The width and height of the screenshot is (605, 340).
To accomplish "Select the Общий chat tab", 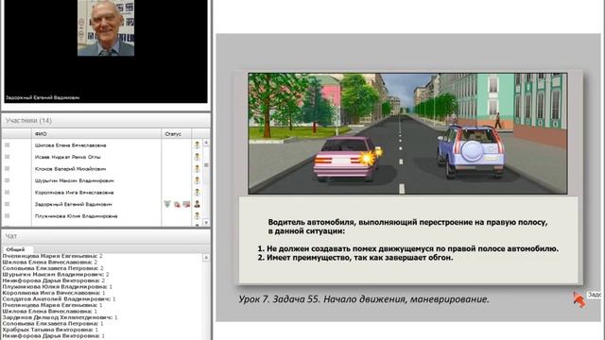I will point(15,249).
